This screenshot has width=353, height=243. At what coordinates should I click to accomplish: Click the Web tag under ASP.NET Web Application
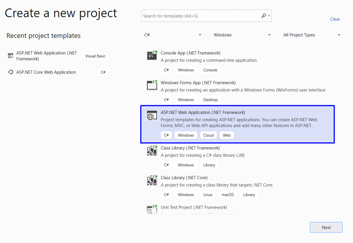[227, 135]
